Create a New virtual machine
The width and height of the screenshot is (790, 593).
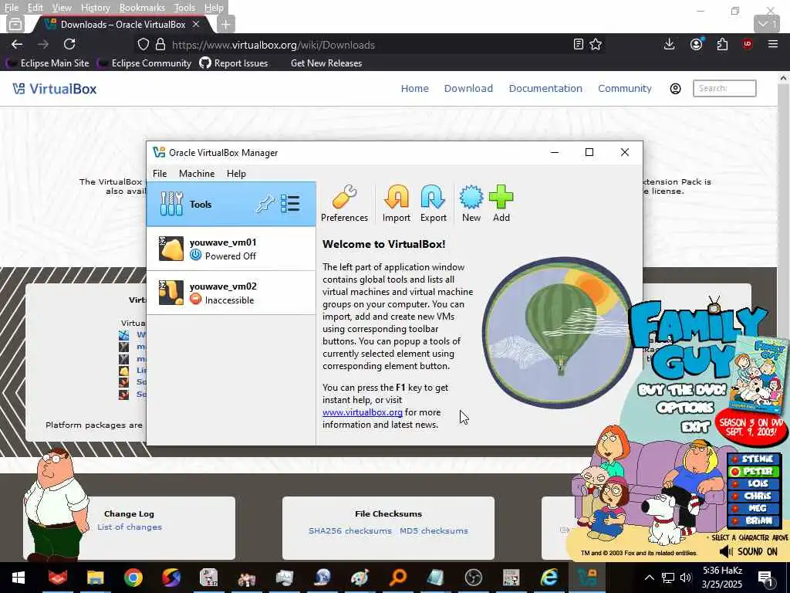[471, 203]
